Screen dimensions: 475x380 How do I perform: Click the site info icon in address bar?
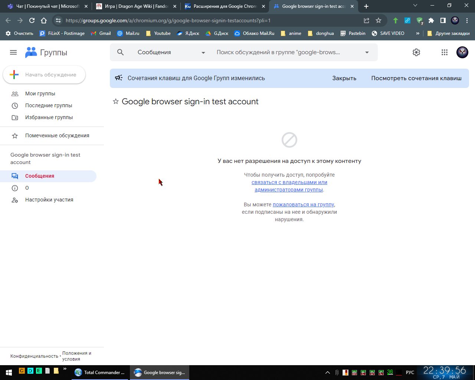click(58, 20)
